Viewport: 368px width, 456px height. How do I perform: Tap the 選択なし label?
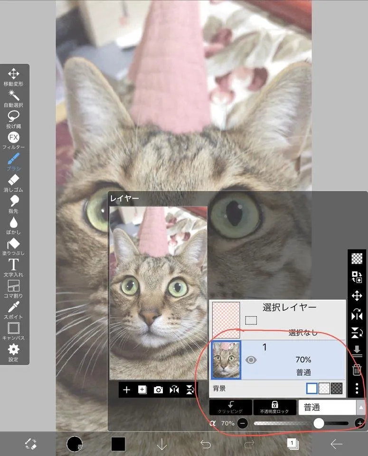pyautogui.click(x=303, y=332)
